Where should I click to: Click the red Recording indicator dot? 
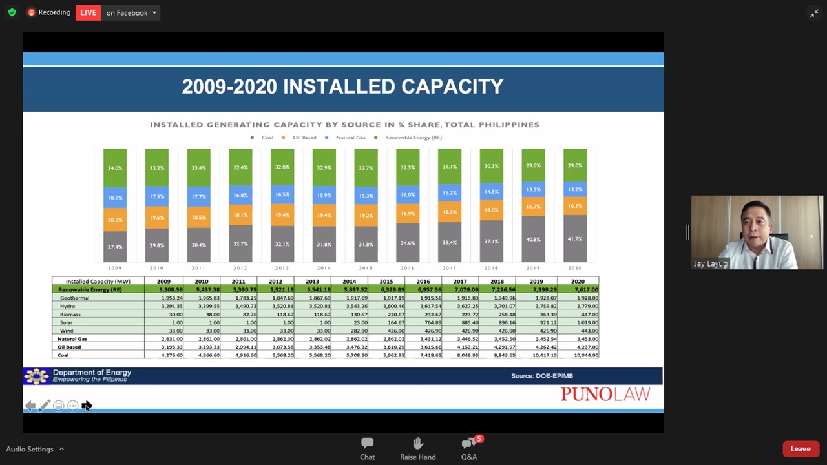pos(31,12)
